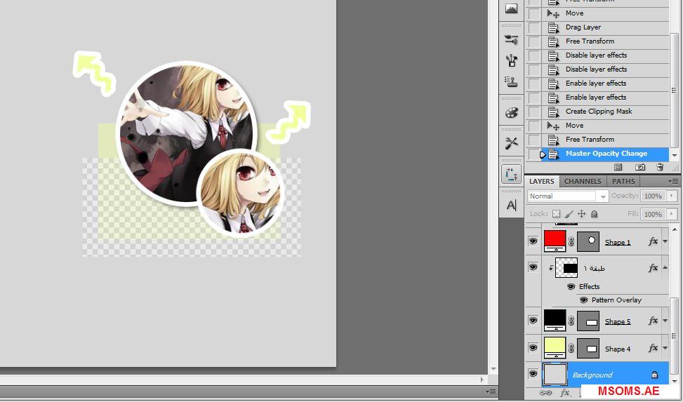
Task: Click the lock transparent pixels icon
Action: coord(556,214)
